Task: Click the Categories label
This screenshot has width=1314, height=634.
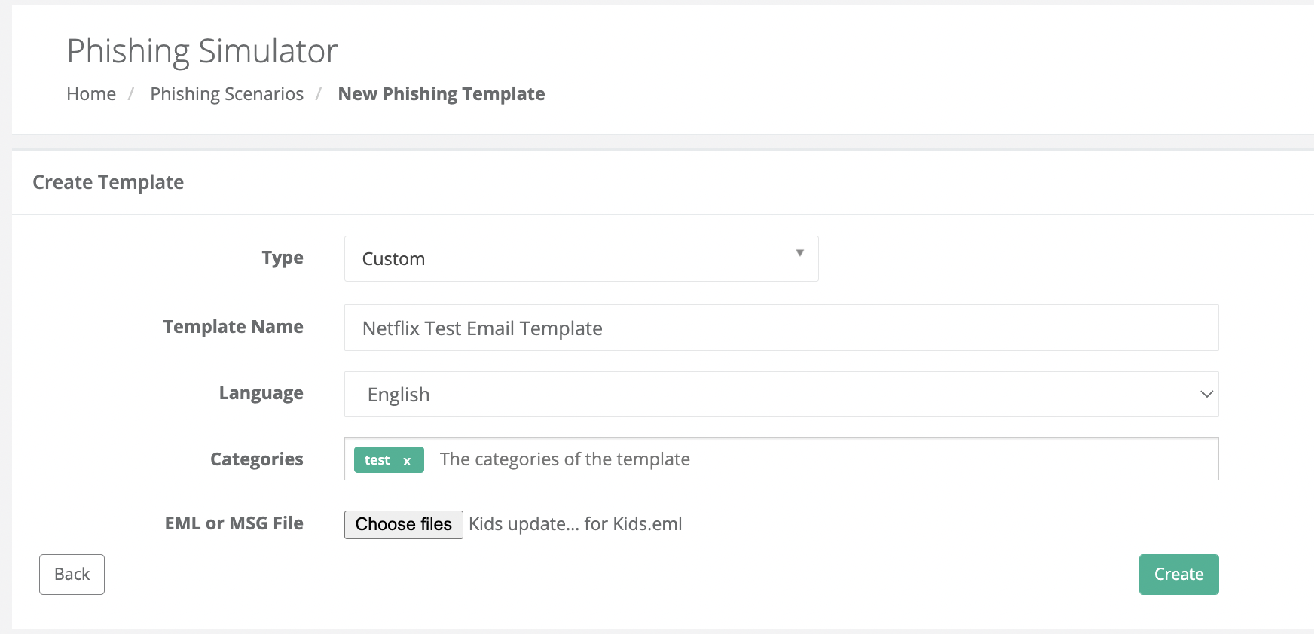Action: click(256, 459)
